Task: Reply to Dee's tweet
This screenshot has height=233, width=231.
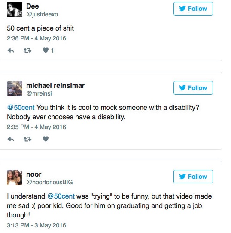Action: [11, 50]
